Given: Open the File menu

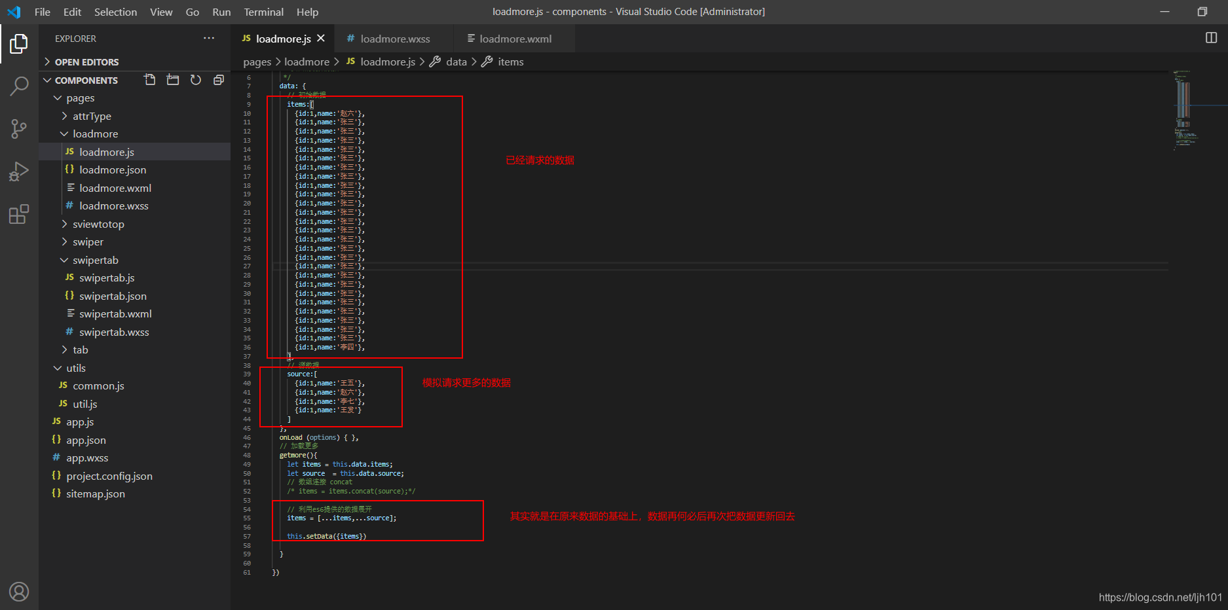Looking at the screenshot, I should pyautogui.click(x=42, y=12).
